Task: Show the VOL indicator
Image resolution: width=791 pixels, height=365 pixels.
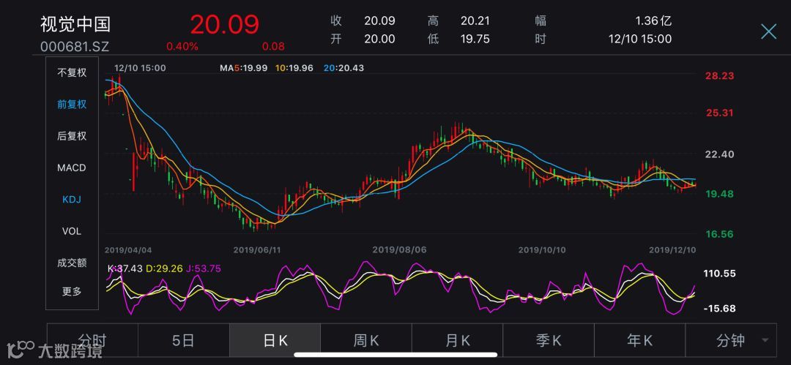Action: (72, 231)
